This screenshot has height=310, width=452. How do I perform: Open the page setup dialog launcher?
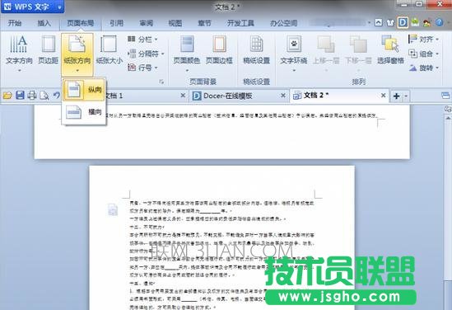click(x=161, y=82)
